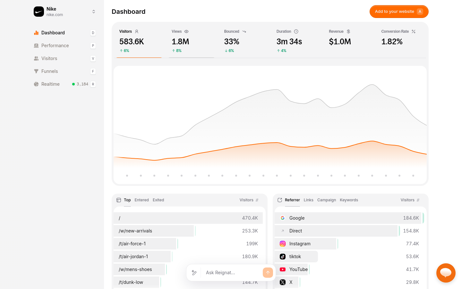This screenshot has height=289, width=462.
Task: Switch to the Keywords tab
Action: (349, 200)
